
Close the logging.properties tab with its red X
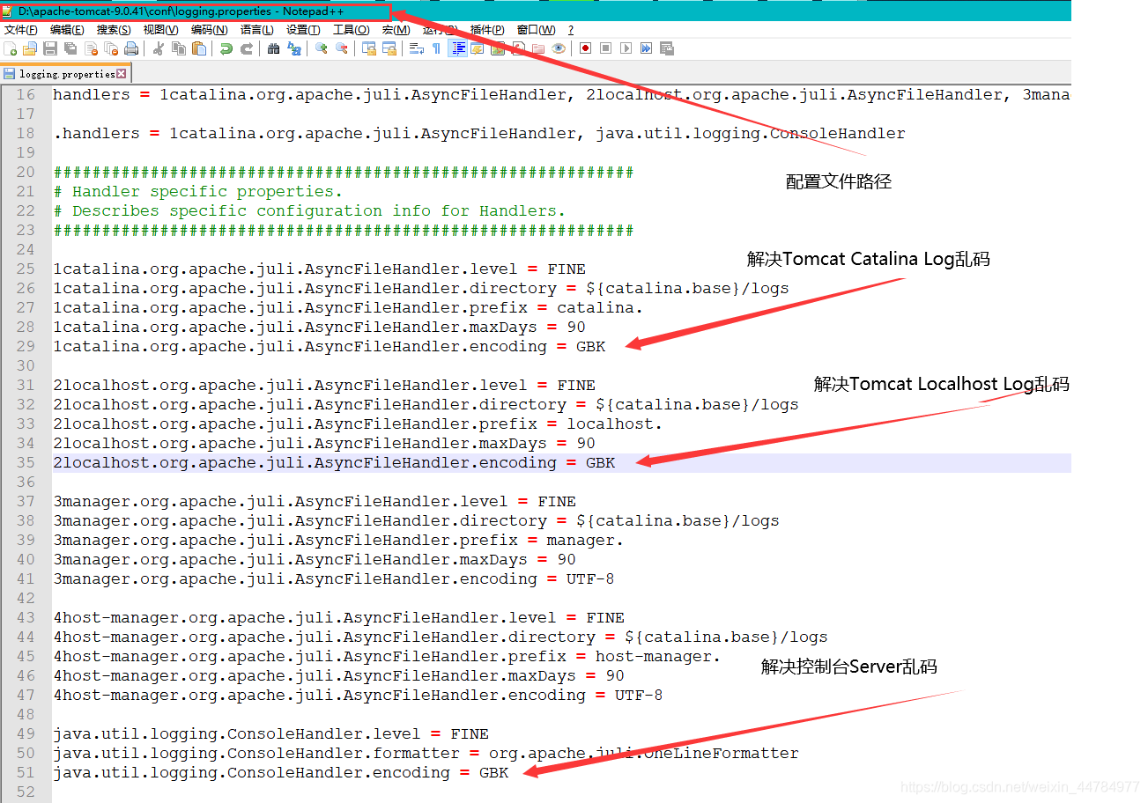click(122, 74)
